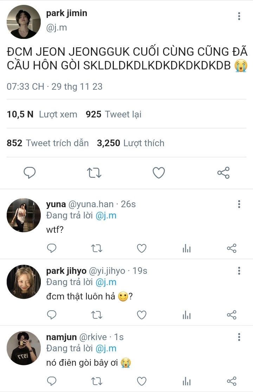The width and height of the screenshot is (253, 392).
Task: Retweet park jihyo's reply
Action: click(x=97, y=315)
